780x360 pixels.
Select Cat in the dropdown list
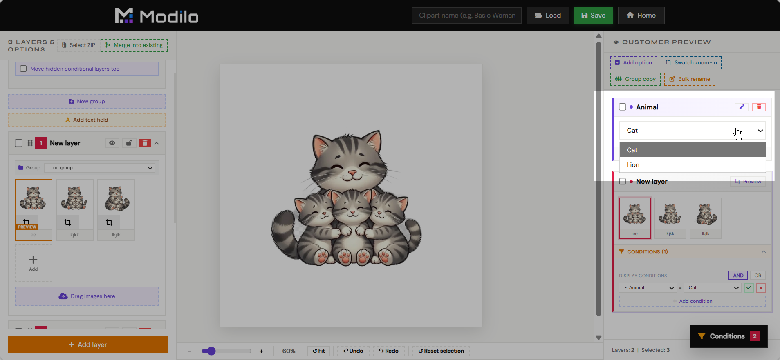(692, 150)
